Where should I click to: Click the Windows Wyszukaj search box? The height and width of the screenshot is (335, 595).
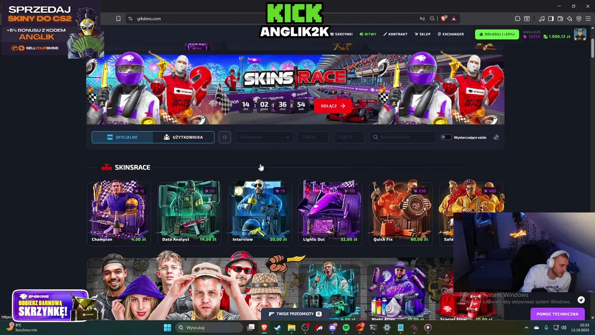[x=209, y=328]
